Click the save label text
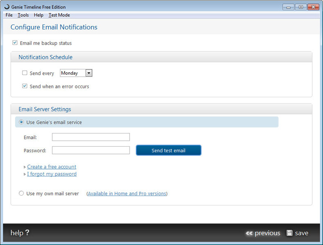Viewport: 323px width, 245px height. [302, 233]
